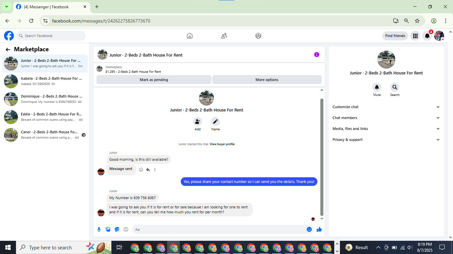This screenshot has width=453, height=254.
Task: Open a new browser tab
Action: point(97,7)
